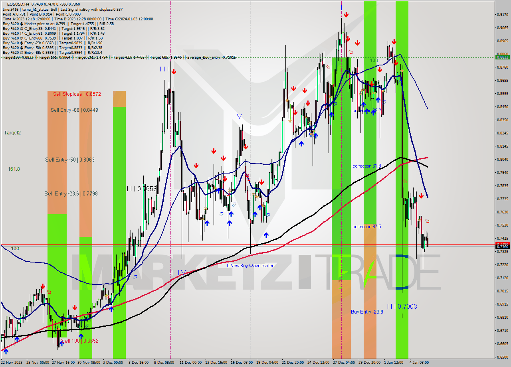This screenshot has width=511, height=367.
Task: Click the 0.7120 price scale value
Action: pos(502,278)
